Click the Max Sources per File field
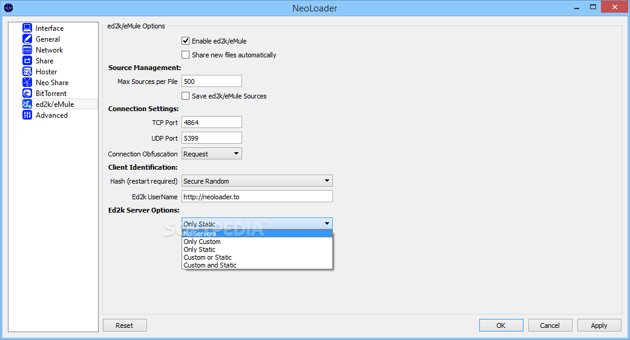Viewport: 630px width, 340px height. click(x=212, y=81)
